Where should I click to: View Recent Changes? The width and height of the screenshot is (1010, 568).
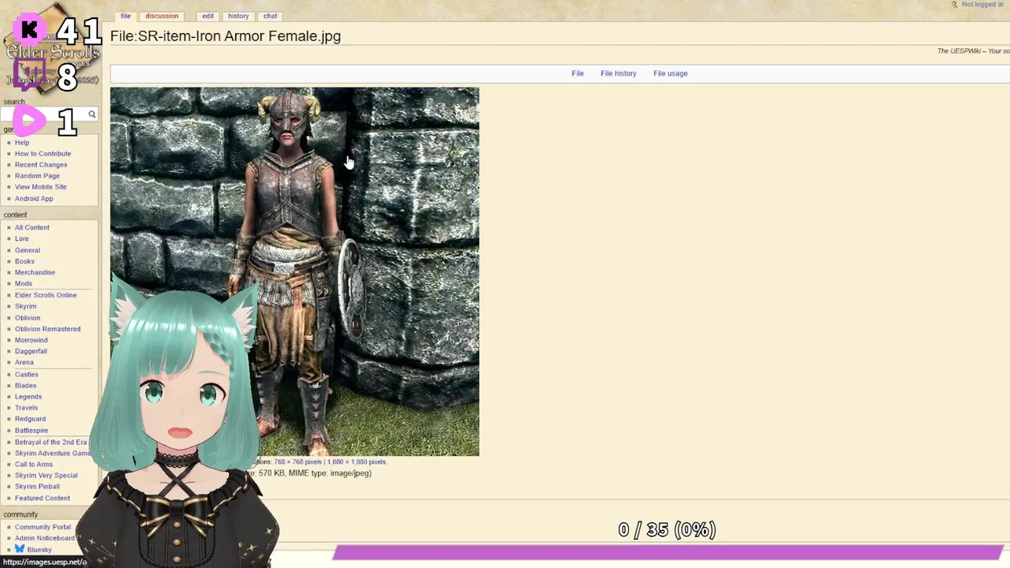click(x=41, y=165)
